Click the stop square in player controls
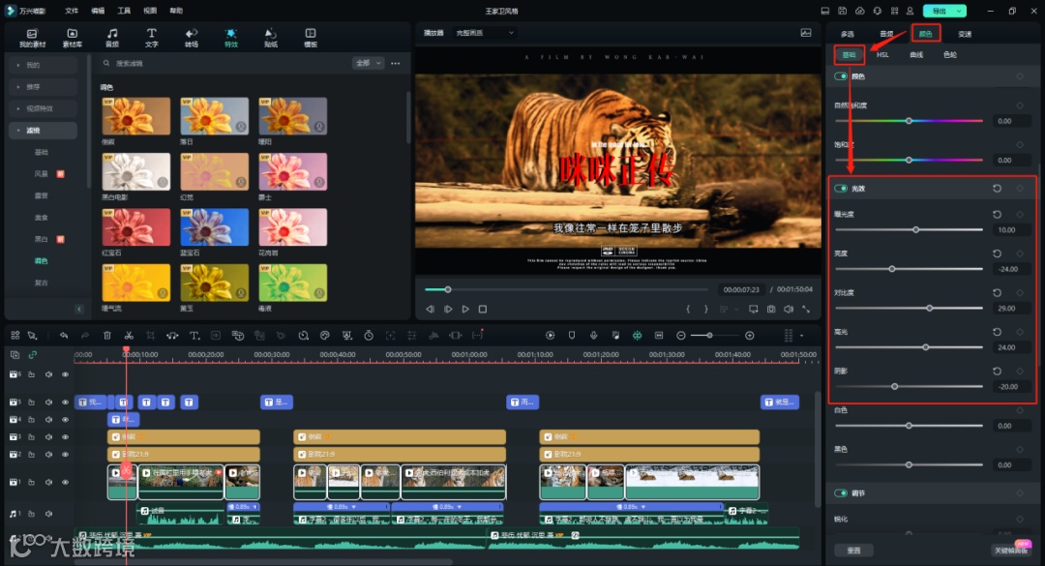Viewport: 1045px width, 566px height. [x=483, y=309]
